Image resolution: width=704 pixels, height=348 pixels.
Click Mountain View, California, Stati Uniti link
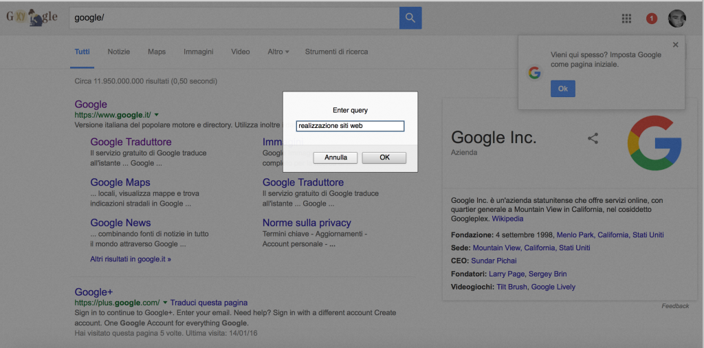[x=531, y=248]
